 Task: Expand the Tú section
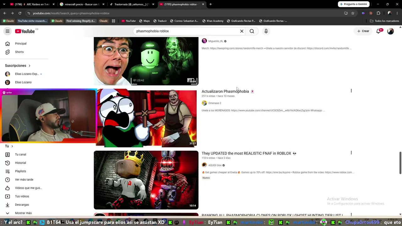[9, 146]
